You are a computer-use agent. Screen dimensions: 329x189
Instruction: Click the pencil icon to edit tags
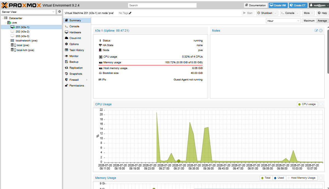(x=130, y=13)
